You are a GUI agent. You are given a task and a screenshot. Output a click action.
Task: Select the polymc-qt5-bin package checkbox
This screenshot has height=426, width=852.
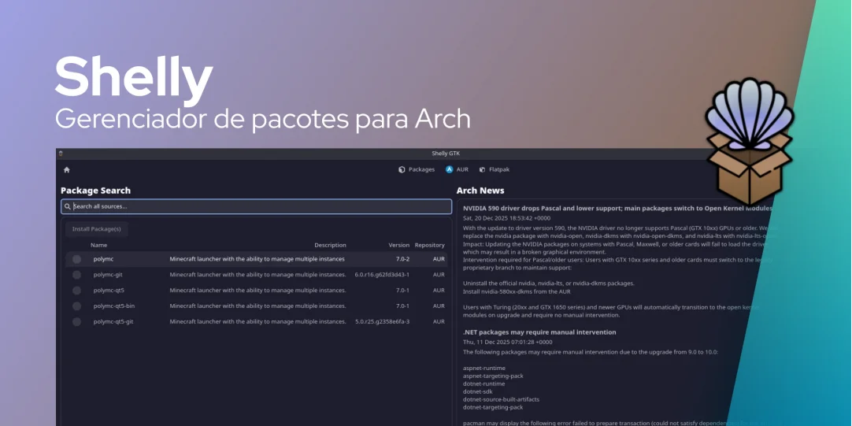(76, 306)
